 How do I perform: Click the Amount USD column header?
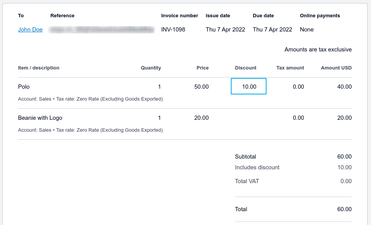336,68
